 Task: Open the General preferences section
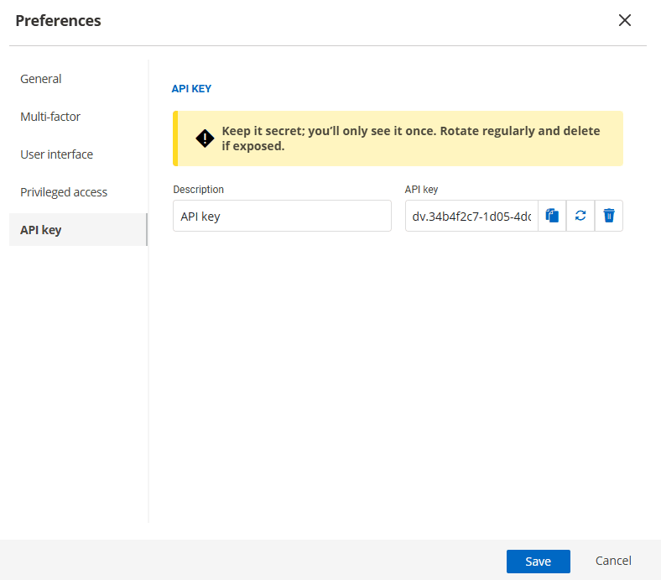point(41,79)
